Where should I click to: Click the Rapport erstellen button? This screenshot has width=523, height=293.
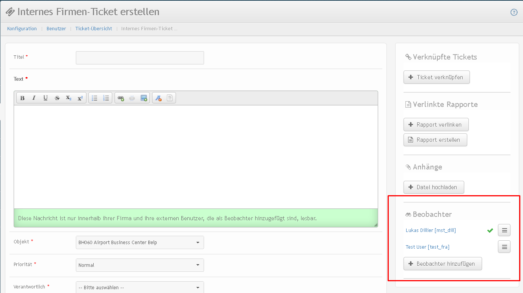click(x=435, y=140)
